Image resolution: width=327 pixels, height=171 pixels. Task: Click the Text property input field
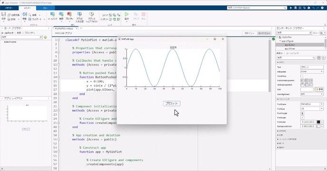coord(312,67)
